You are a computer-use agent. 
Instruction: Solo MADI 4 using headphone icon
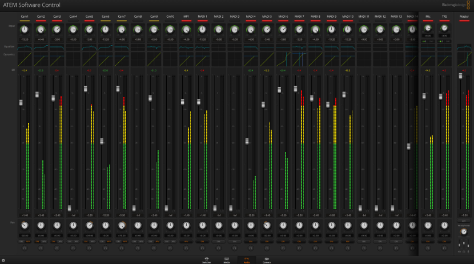[251, 248]
